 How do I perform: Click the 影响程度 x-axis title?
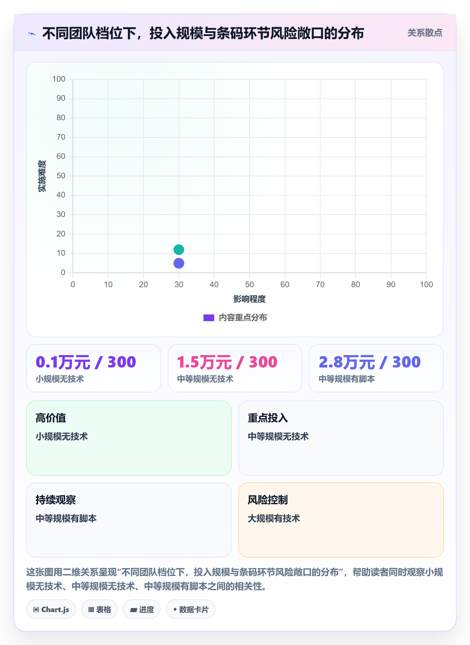point(249,299)
